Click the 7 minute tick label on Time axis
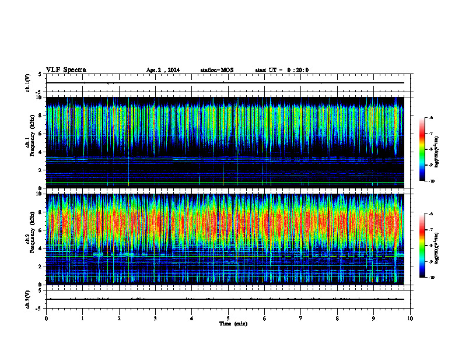462x357 pixels. (301, 318)
